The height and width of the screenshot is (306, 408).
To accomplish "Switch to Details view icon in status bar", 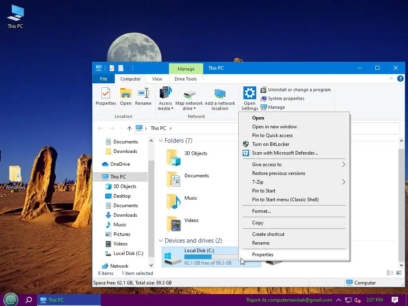I will (x=390, y=273).
